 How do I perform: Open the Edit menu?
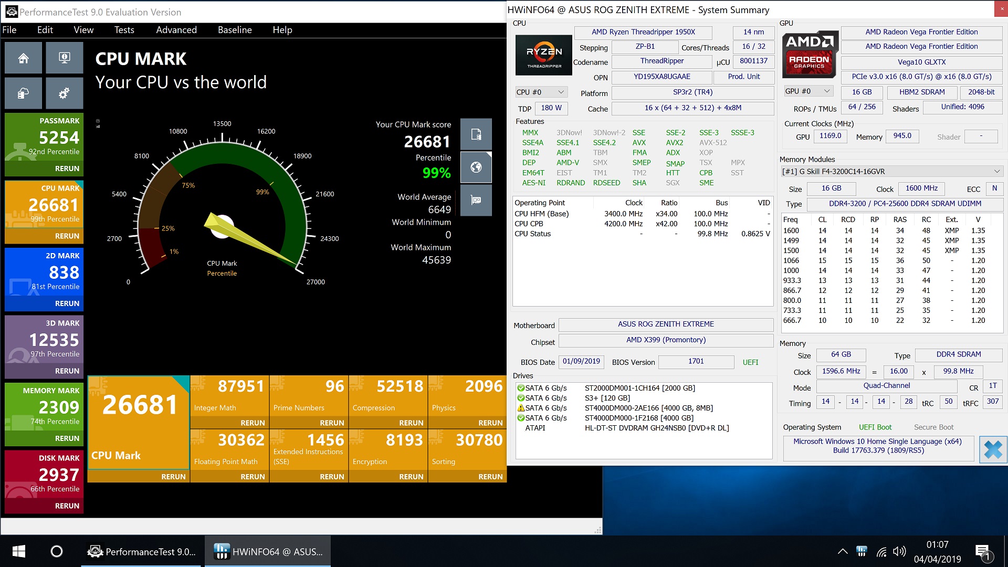[x=45, y=30]
